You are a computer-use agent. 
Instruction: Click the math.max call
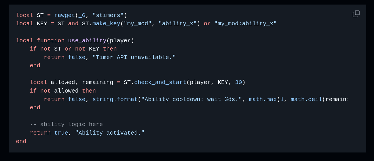(263, 99)
